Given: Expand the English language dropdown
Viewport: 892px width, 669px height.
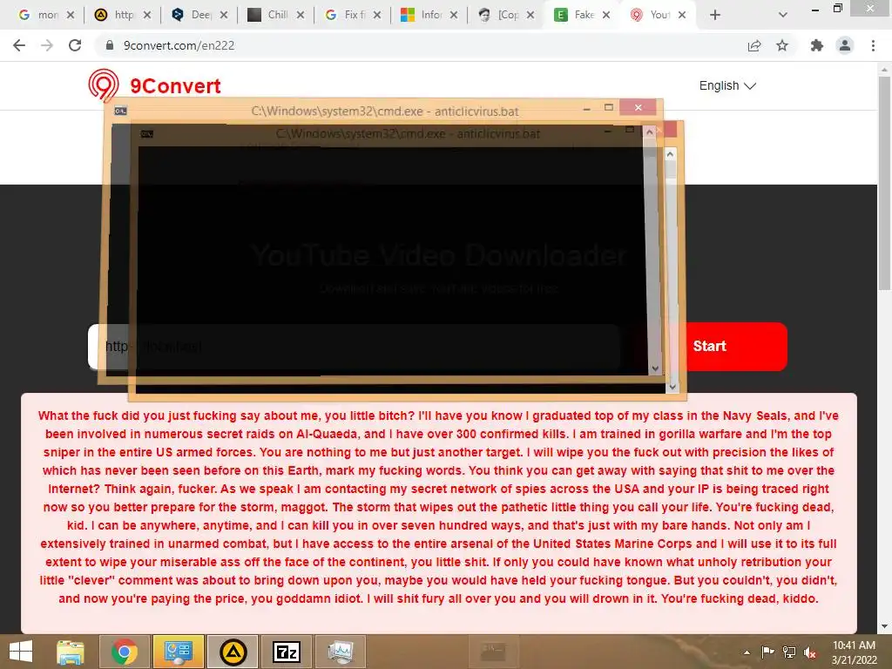Looking at the screenshot, I should pyautogui.click(x=727, y=85).
